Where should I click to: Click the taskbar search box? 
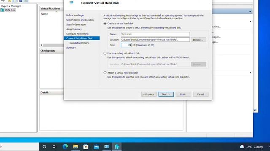[19, 147]
